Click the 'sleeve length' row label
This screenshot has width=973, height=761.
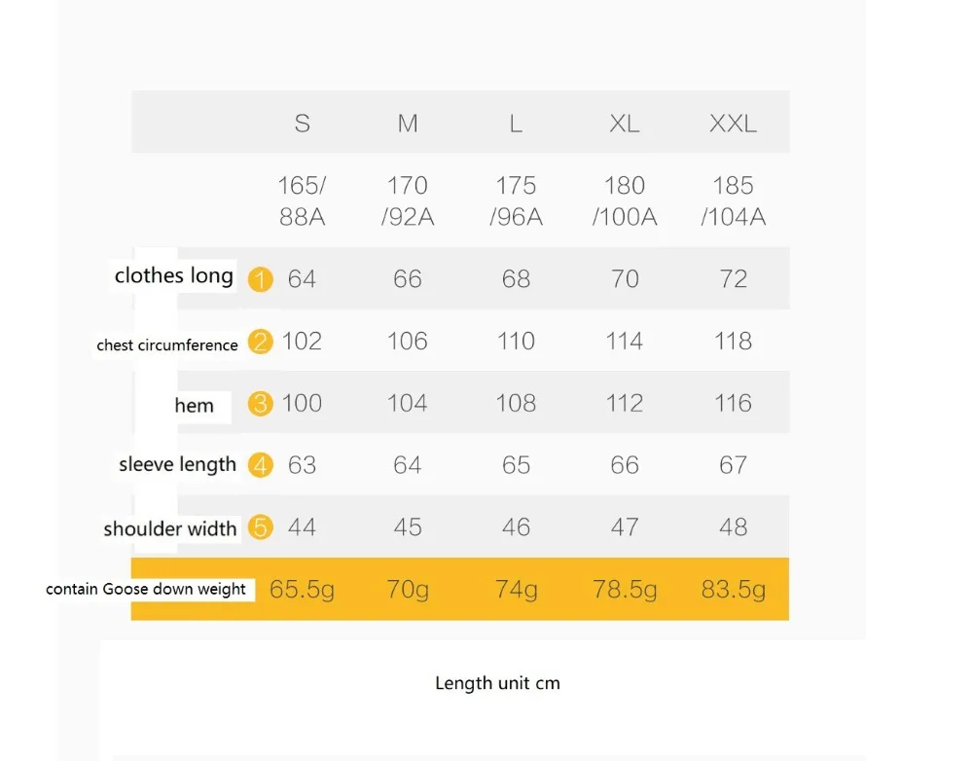177,464
